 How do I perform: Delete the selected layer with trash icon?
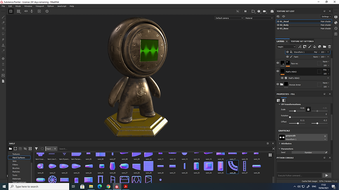click(330, 47)
